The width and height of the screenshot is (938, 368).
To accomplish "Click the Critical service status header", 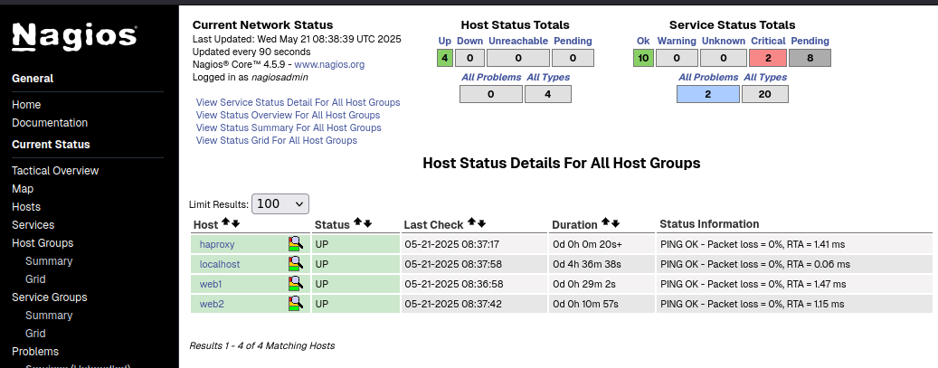I will pyautogui.click(x=768, y=41).
